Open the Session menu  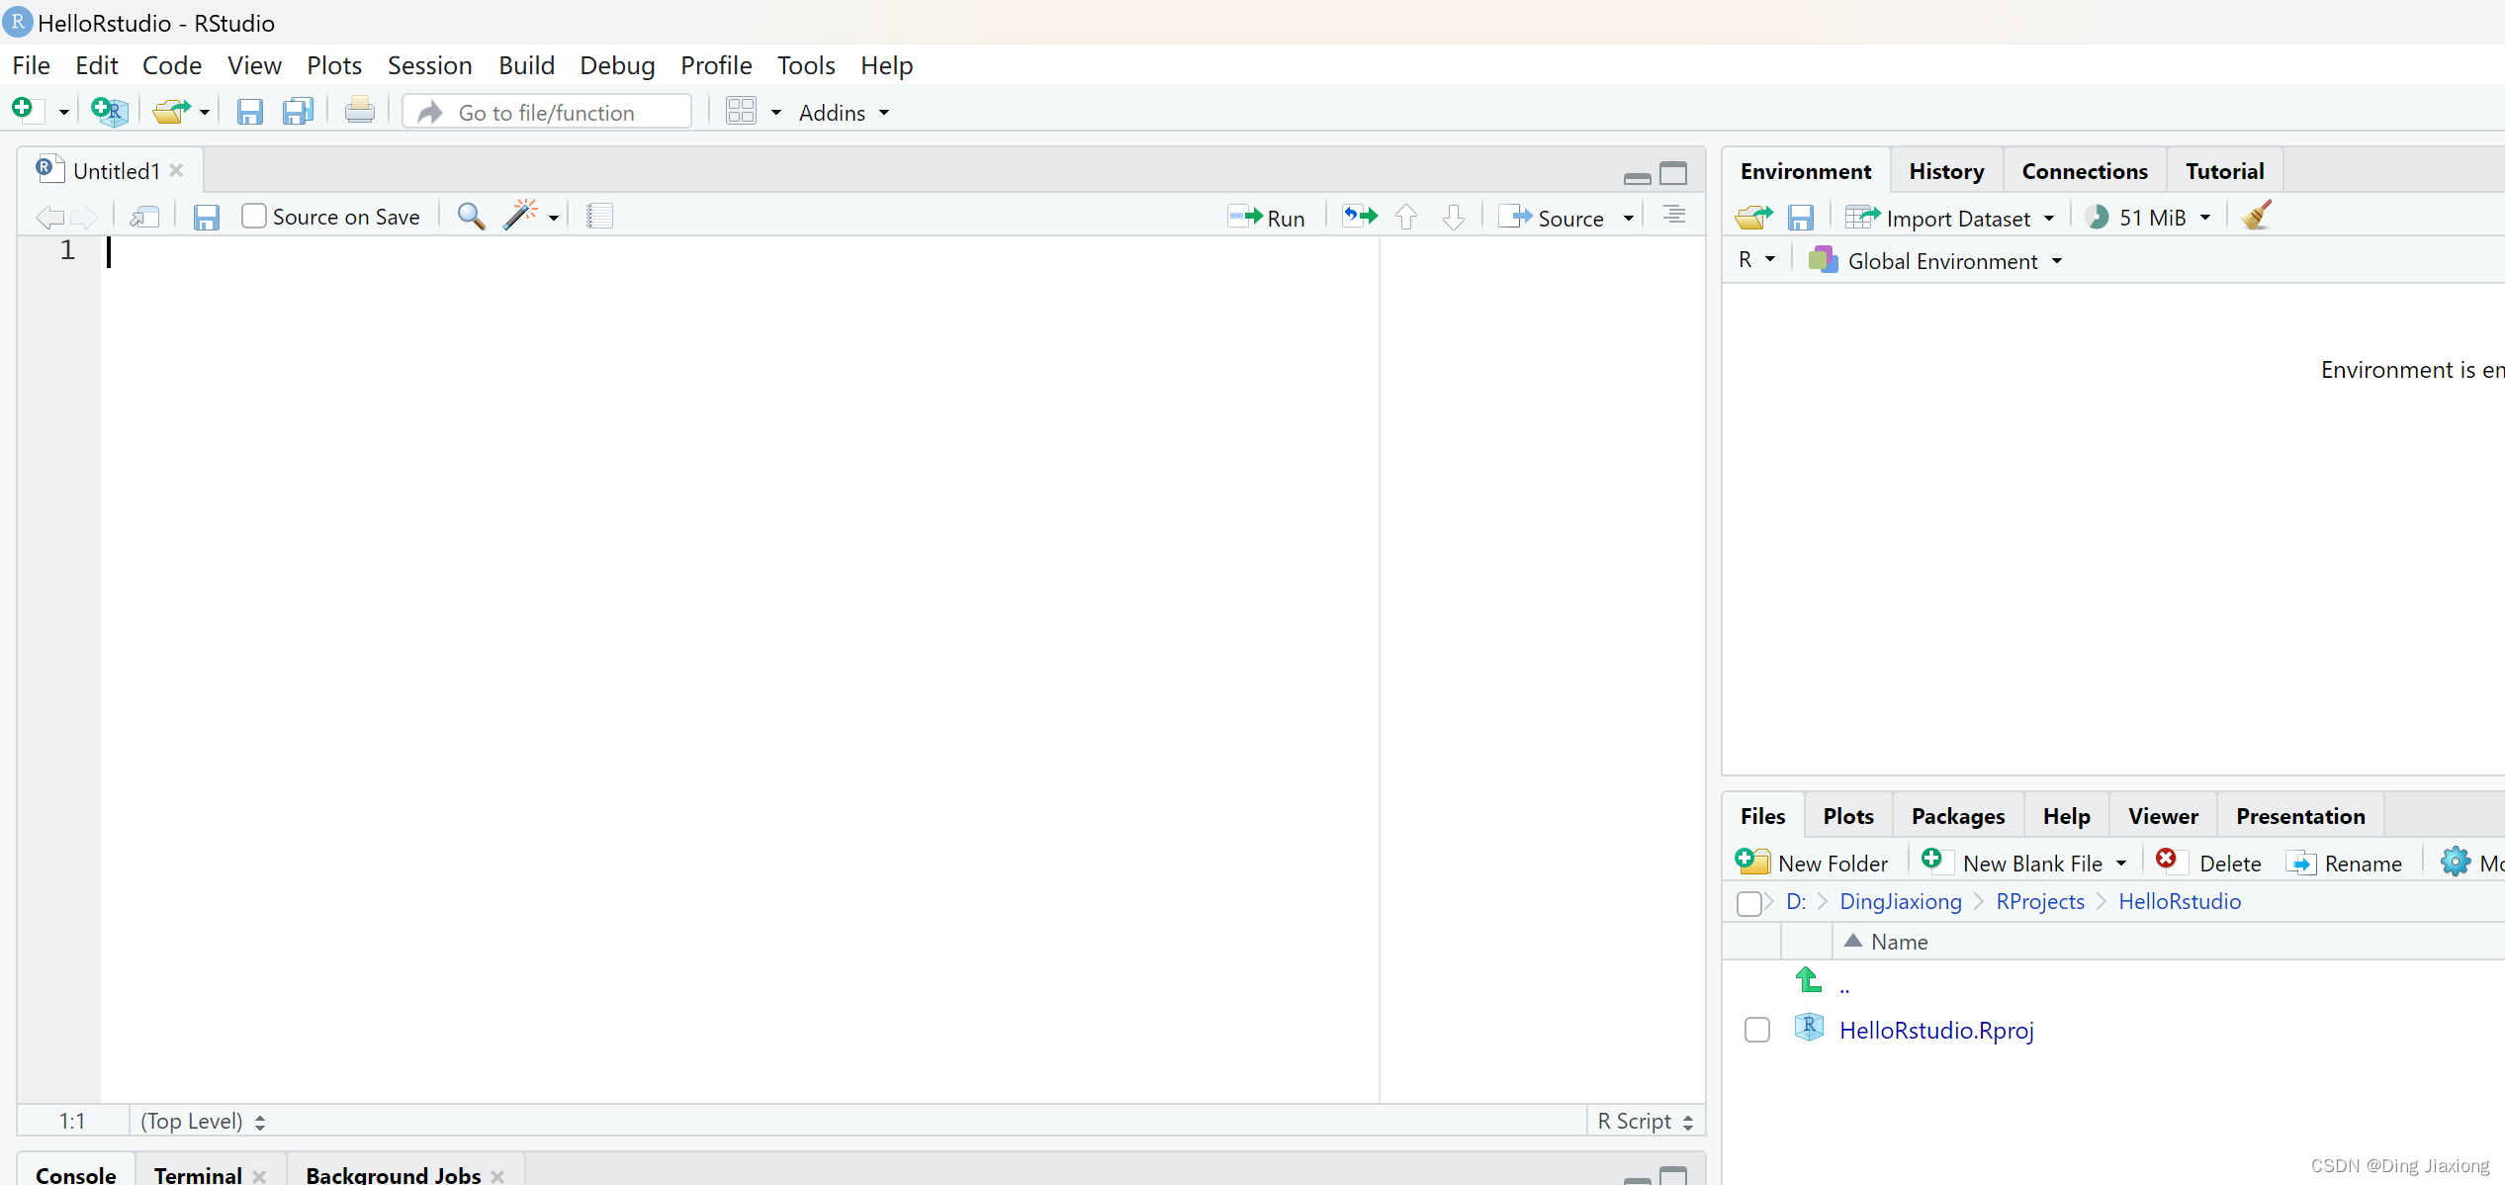(429, 65)
